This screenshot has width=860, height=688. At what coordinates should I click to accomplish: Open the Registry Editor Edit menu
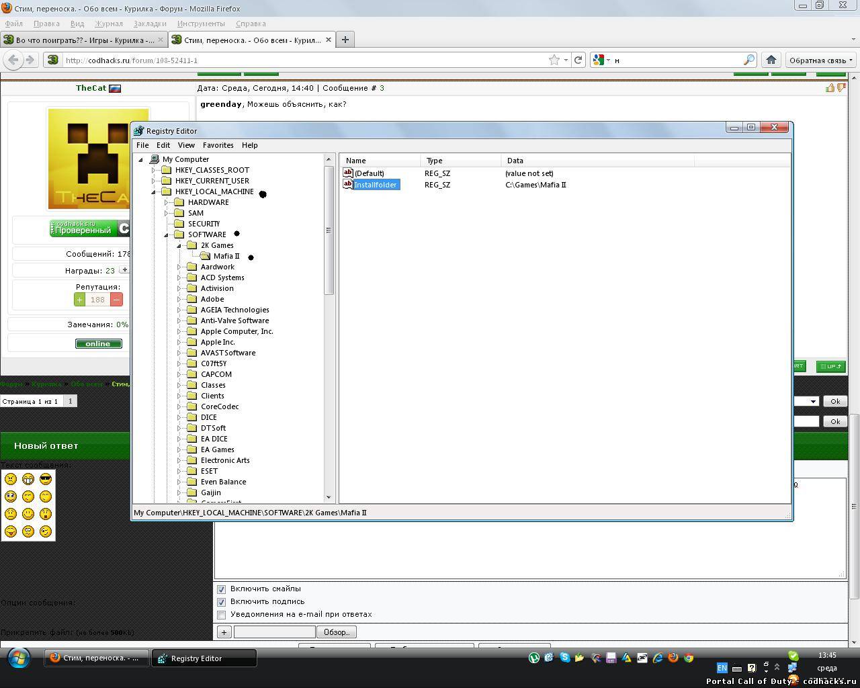(x=163, y=145)
